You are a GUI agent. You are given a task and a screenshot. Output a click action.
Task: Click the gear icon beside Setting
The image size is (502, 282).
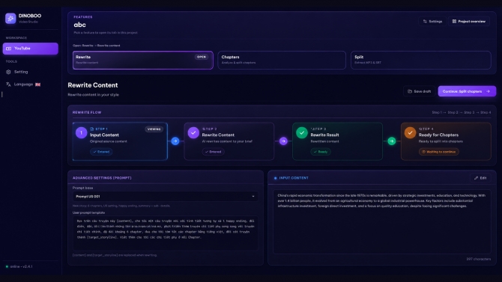coord(8,72)
